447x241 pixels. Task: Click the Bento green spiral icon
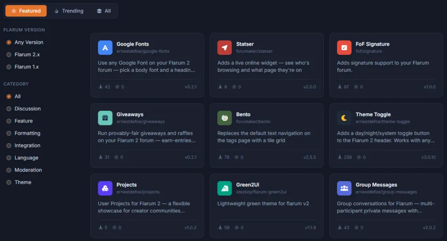coord(225,118)
